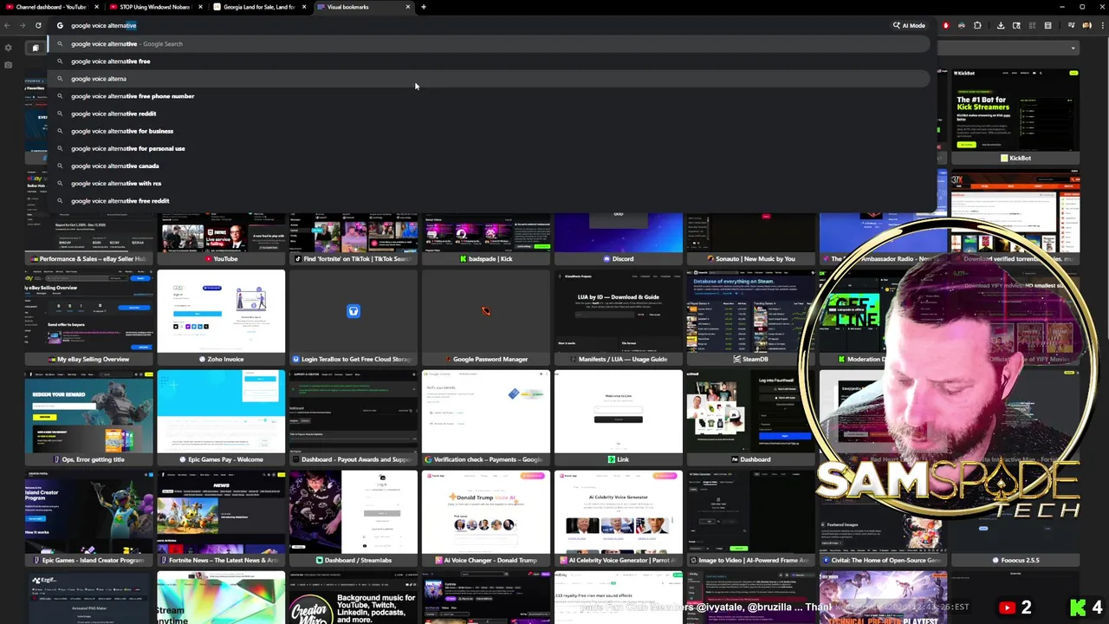Open the AI Celebrity Voice Generator Parrot bookmark
1109x624 pixels.
[x=618, y=518]
